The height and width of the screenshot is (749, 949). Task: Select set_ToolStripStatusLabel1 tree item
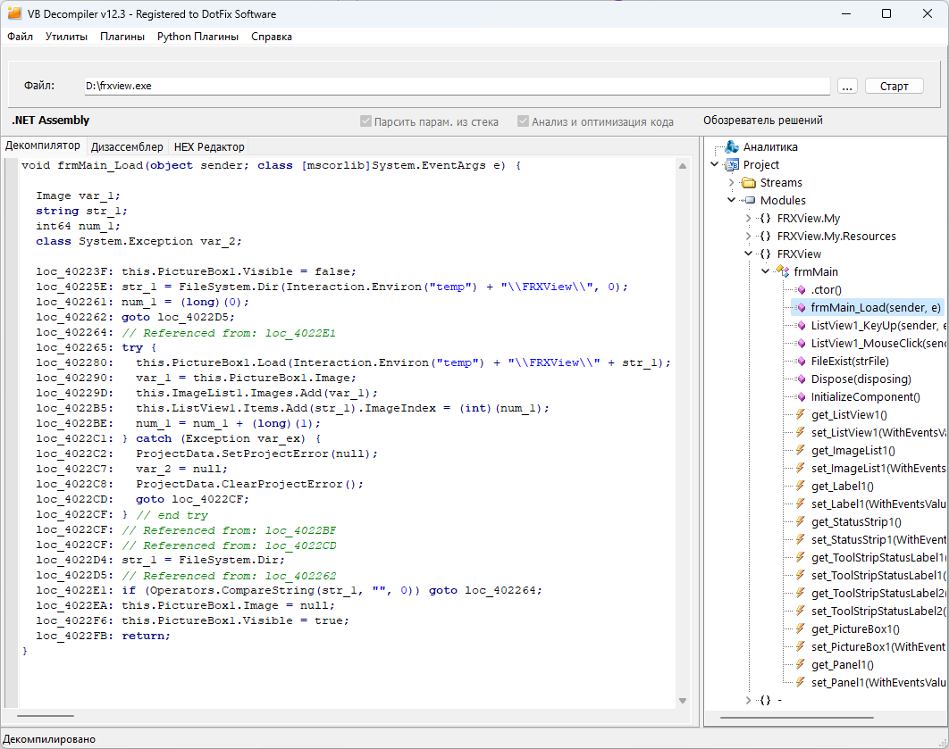(x=878, y=575)
